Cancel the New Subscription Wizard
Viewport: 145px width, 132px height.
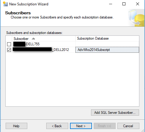pyautogui.click(x=128, y=126)
